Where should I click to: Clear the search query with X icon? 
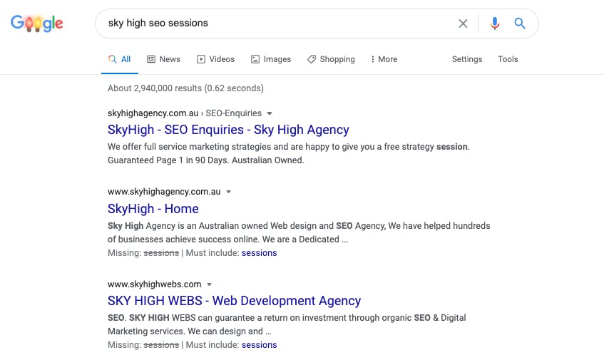click(x=463, y=24)
